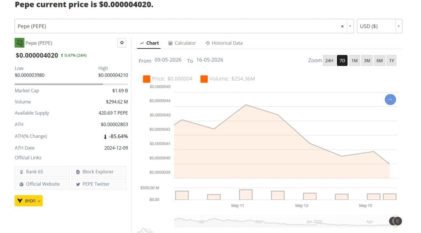Toggle the Price series legend swatch

point(147,79)
